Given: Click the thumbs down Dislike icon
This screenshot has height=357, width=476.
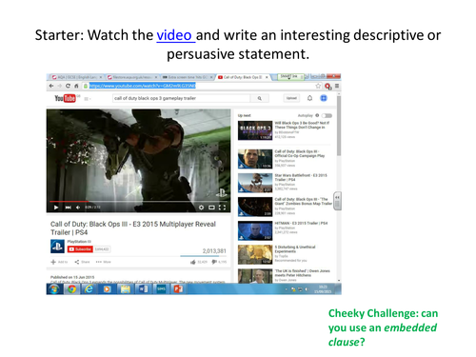Looking at the screenshot, I should [214, 262].
